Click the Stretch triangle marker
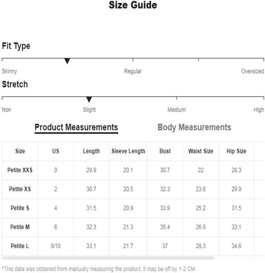The height and width of the screenshot is (273, 265). pyautogui.click(x=89, y=100)
